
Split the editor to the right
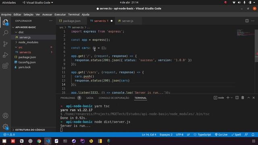click(247, 21)
